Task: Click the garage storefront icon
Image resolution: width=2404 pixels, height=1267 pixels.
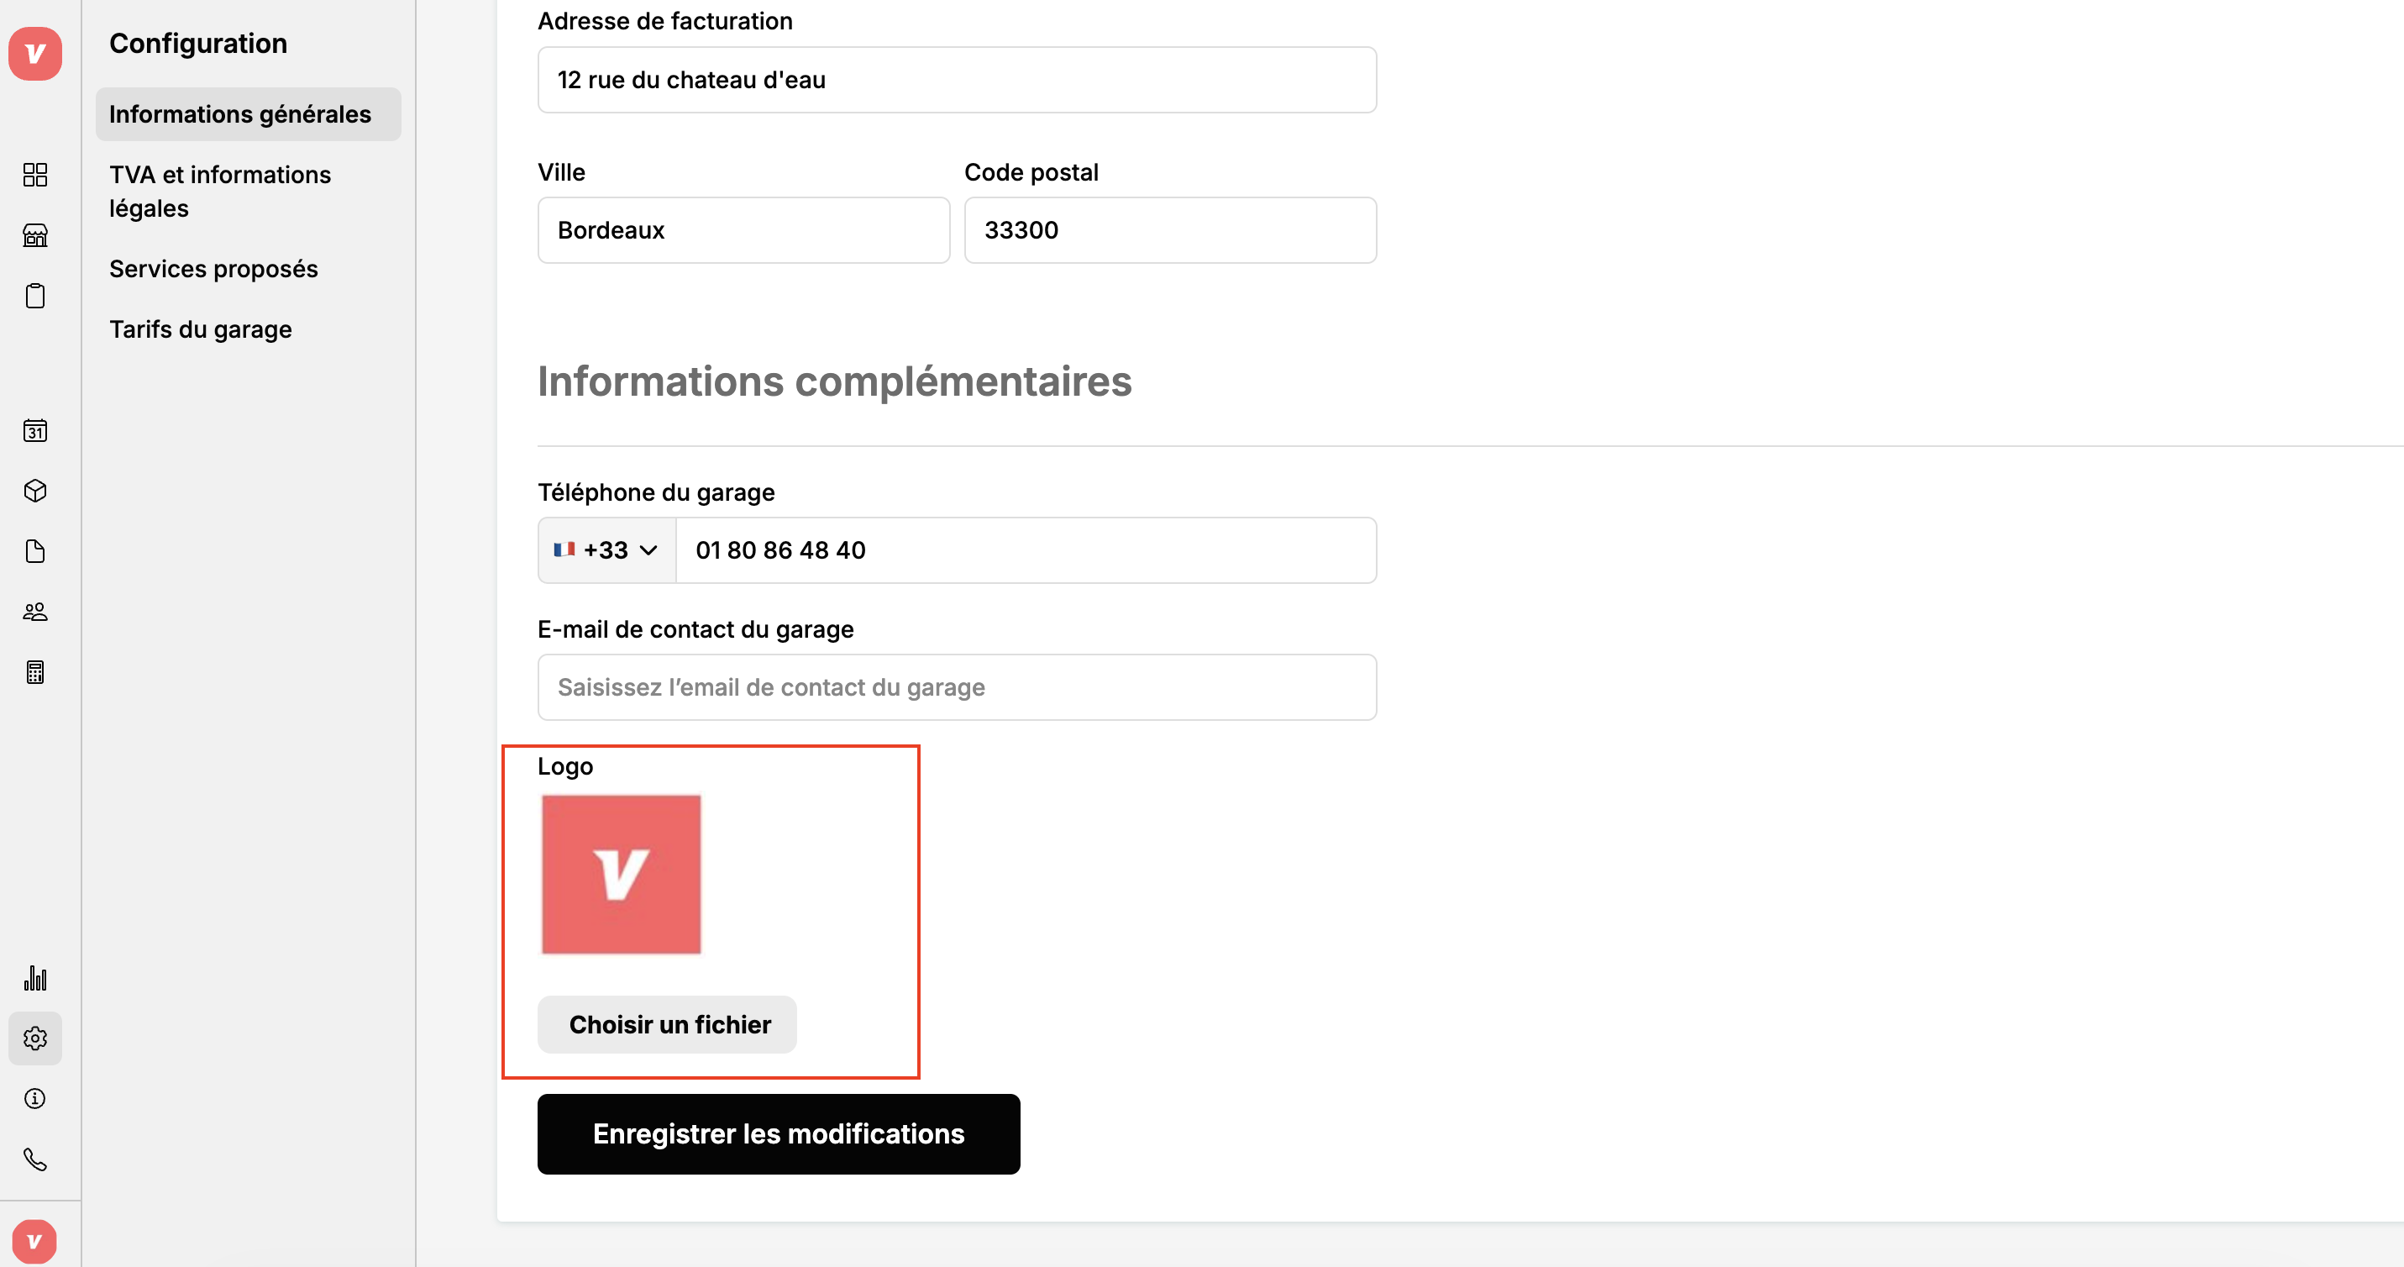Action: point(35,235)
